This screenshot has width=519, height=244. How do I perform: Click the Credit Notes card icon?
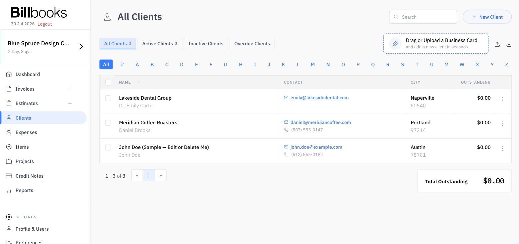(x=9, y=176)
